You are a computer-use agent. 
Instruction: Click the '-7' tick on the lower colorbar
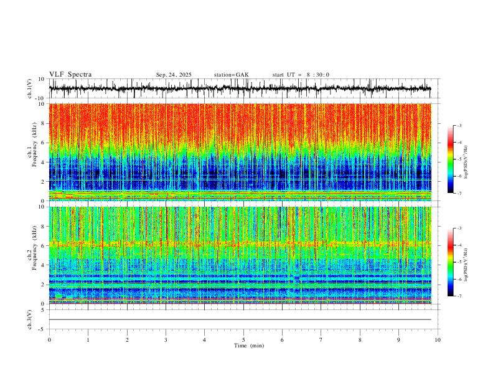coord(459,296)
